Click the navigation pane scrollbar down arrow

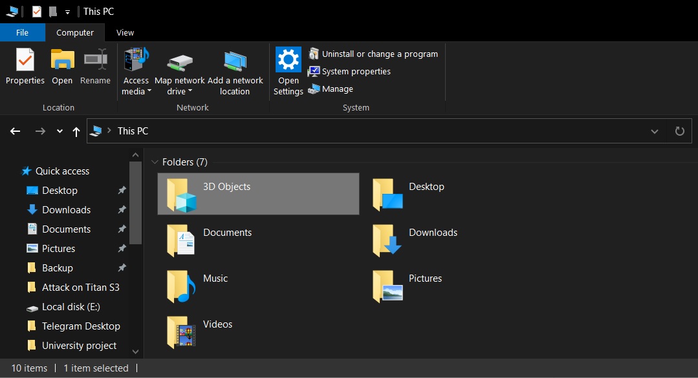pyautogui.click(x=135, y=352)
